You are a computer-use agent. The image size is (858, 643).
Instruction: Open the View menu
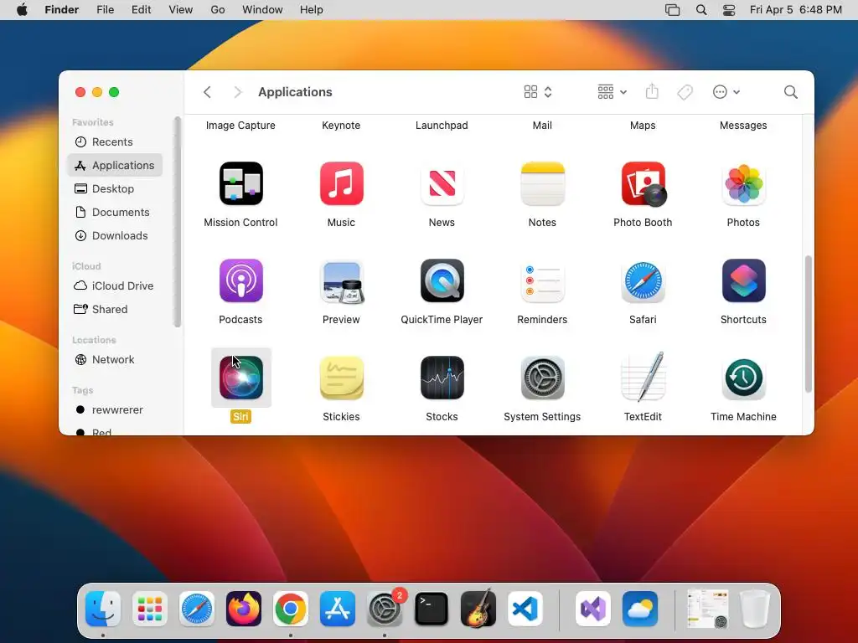click(181, 10)
